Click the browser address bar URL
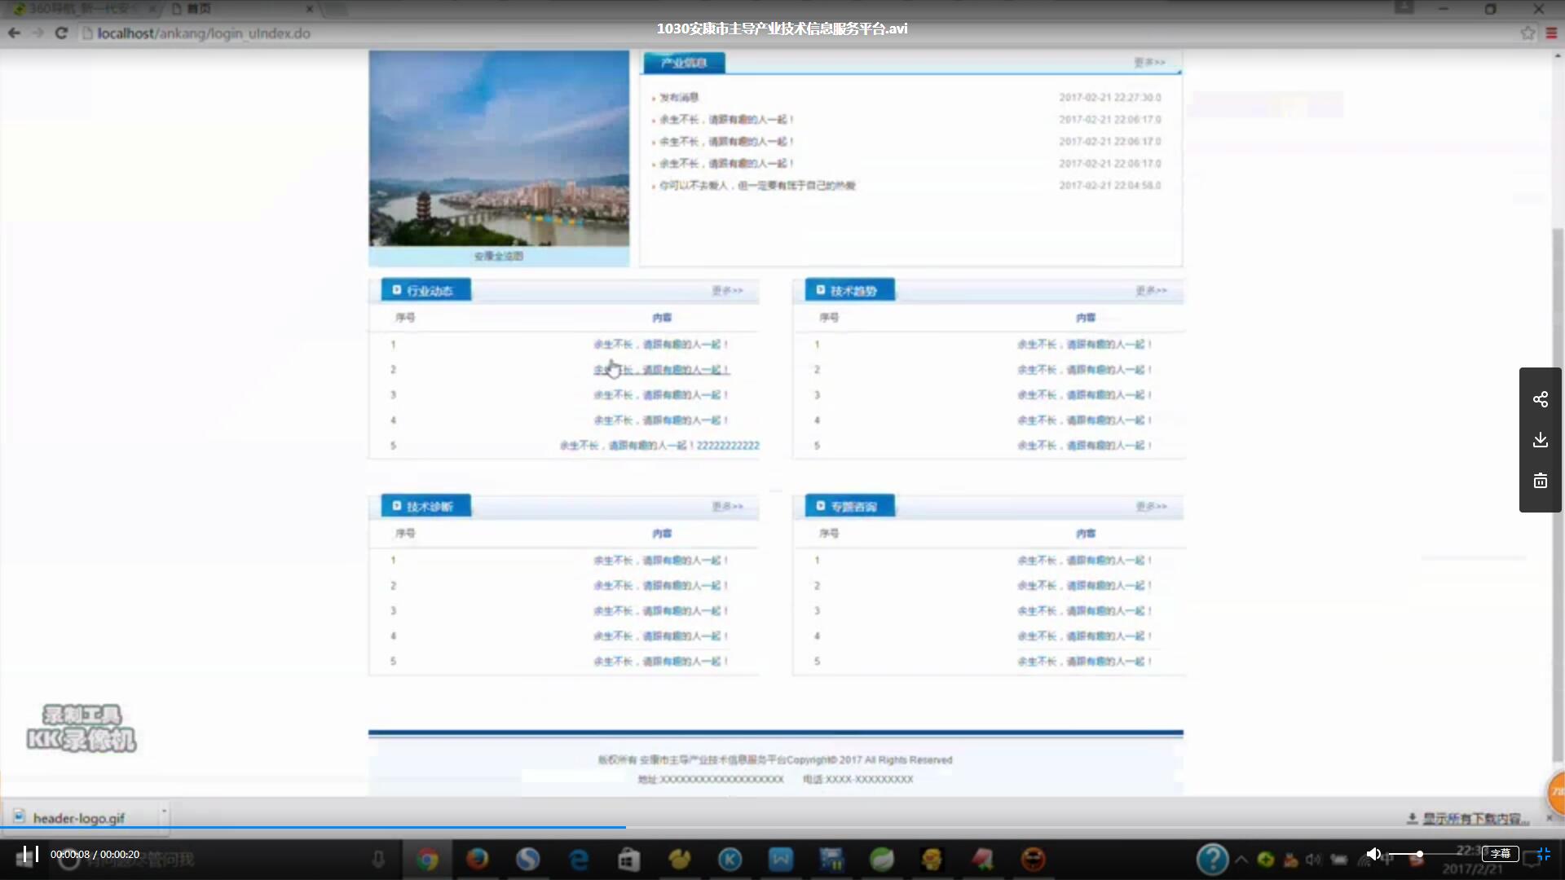The width and height of the screenshot is (1565, 880). coord(204,33)
